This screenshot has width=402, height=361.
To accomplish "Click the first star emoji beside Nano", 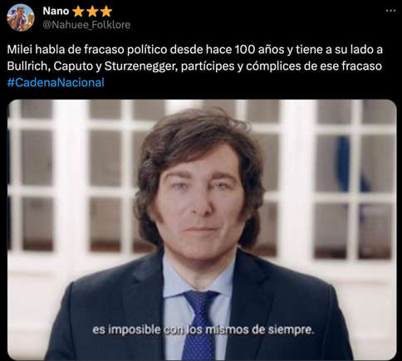I will point(78,12).
